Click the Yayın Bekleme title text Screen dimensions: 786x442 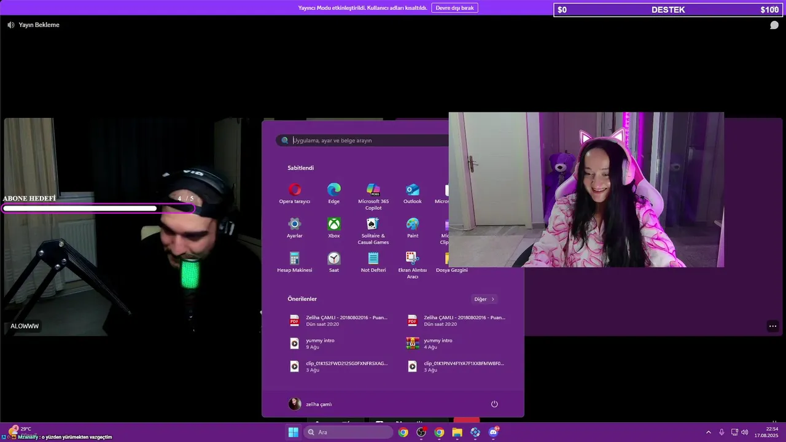pyautogui.click(x=39, y=25)
